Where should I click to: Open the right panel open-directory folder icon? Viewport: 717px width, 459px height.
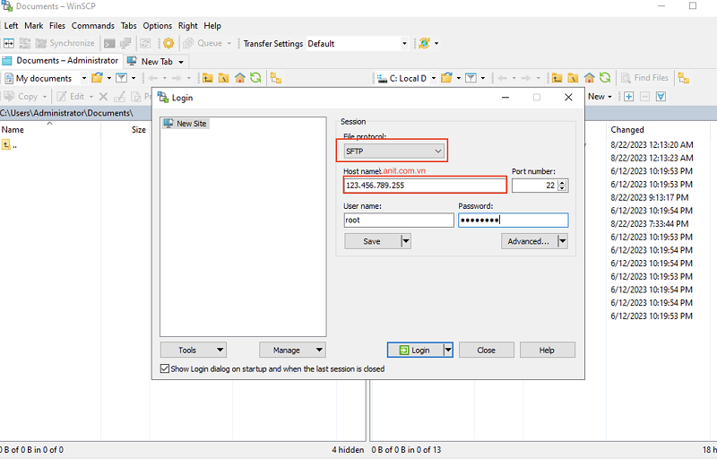click(x=446, y=78)
